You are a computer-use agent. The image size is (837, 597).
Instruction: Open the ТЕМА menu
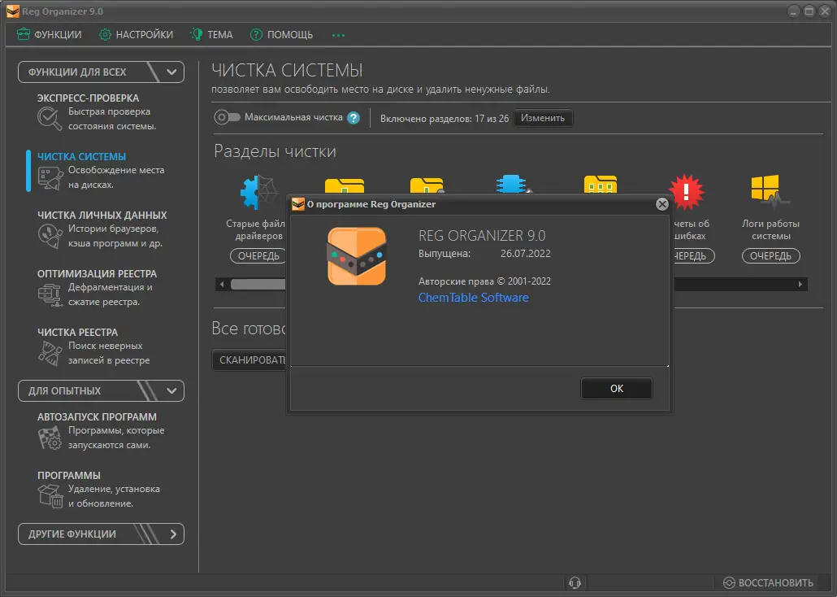tap(211, 35)
